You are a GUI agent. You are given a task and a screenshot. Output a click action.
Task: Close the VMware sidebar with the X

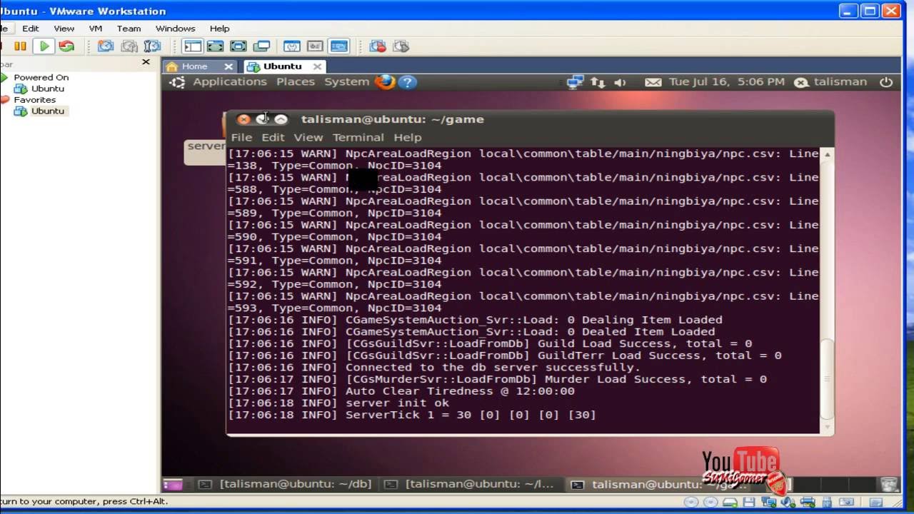tap(146, 62)
